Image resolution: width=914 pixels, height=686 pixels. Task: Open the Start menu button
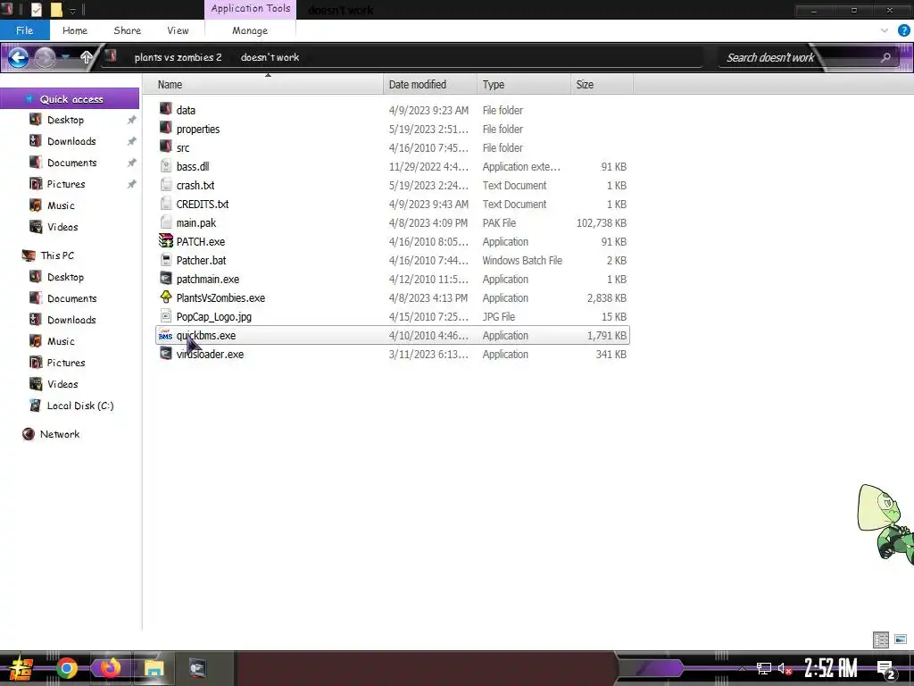point(21,668)
